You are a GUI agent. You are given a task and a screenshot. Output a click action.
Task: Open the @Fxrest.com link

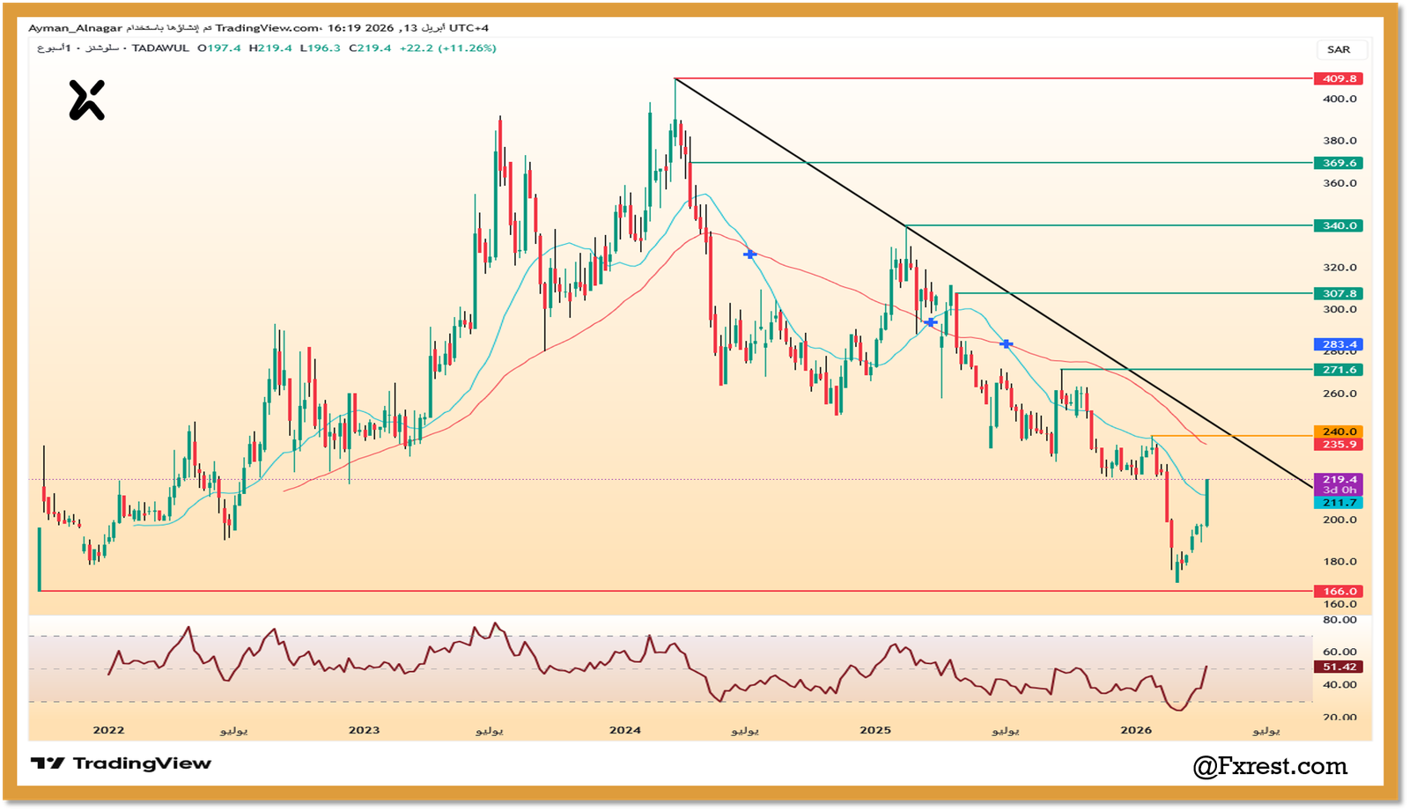coord(1269,766)
